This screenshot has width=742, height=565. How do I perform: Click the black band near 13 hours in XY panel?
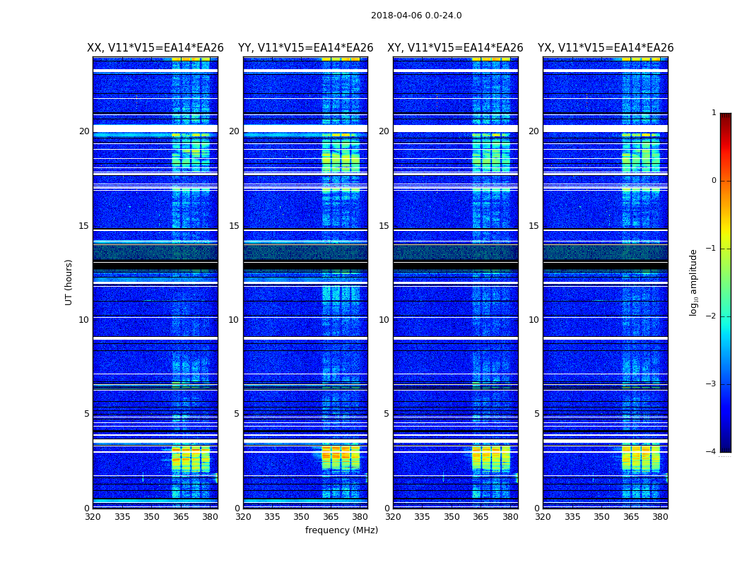[456, 266]
